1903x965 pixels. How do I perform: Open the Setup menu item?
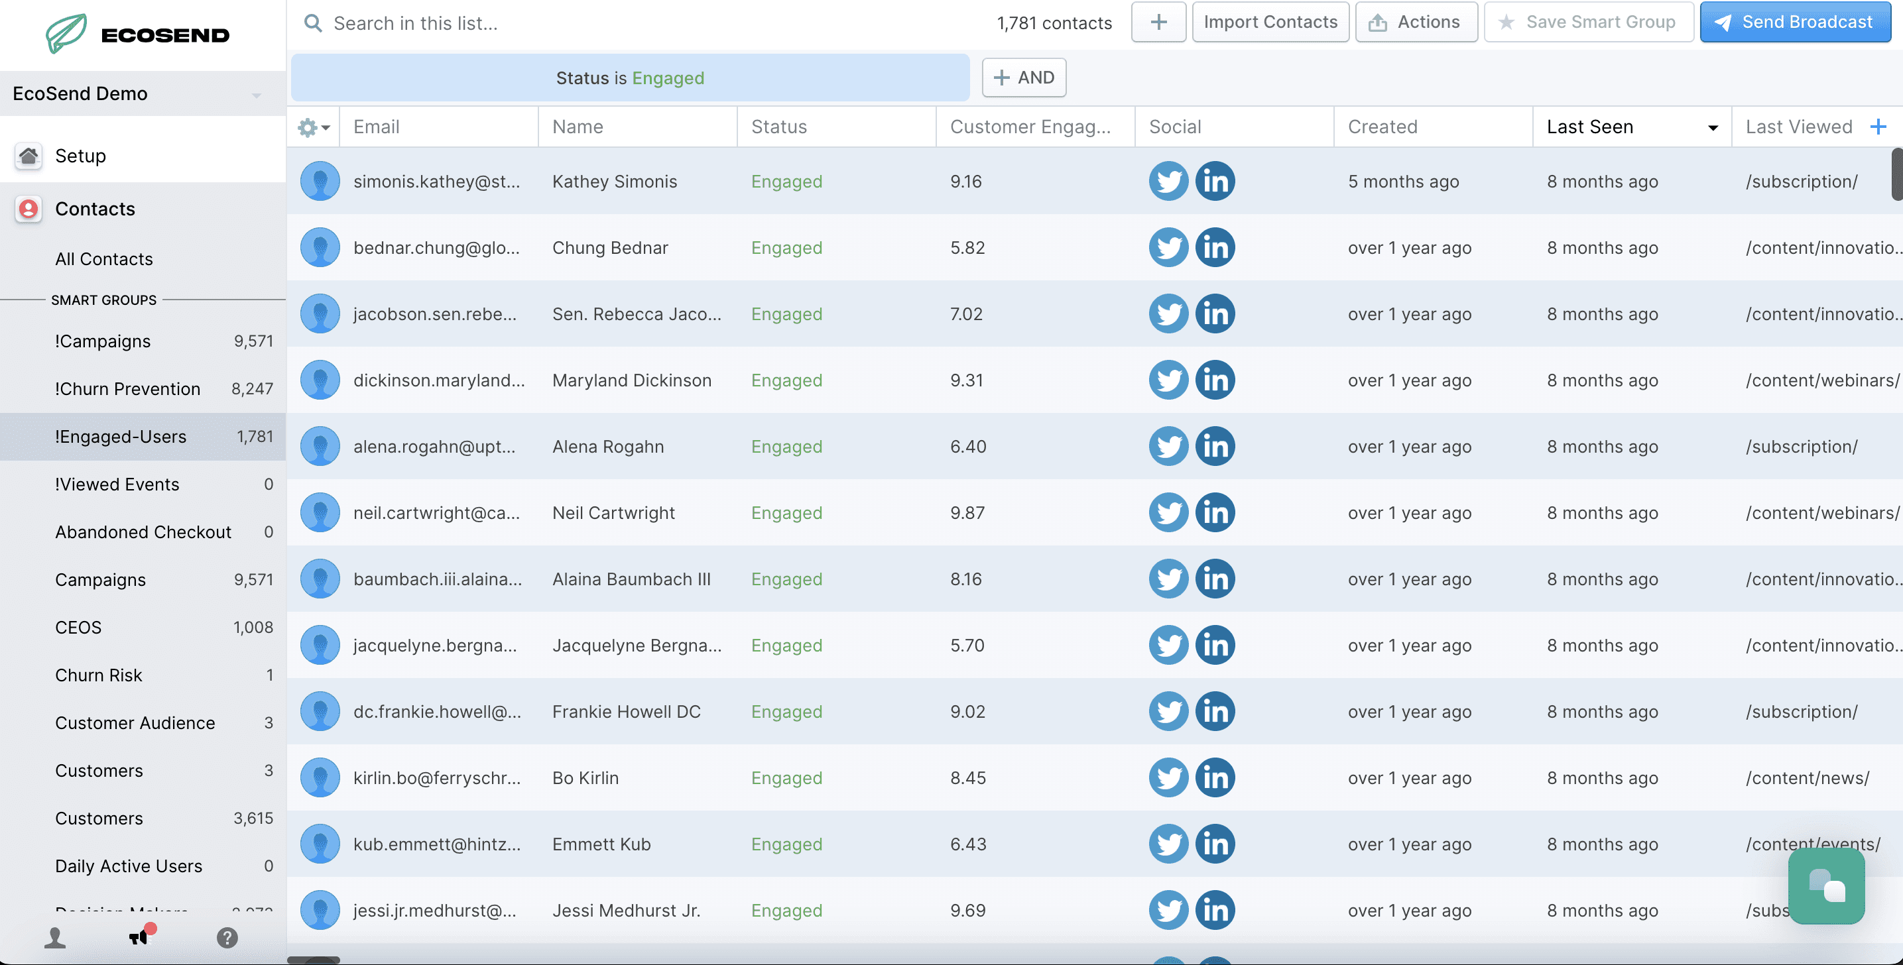pos(80,156)
